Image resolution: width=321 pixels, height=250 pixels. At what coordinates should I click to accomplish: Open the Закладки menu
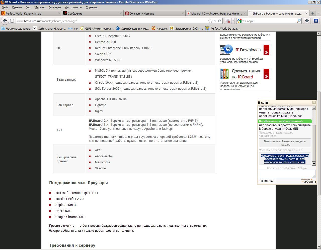54,7
